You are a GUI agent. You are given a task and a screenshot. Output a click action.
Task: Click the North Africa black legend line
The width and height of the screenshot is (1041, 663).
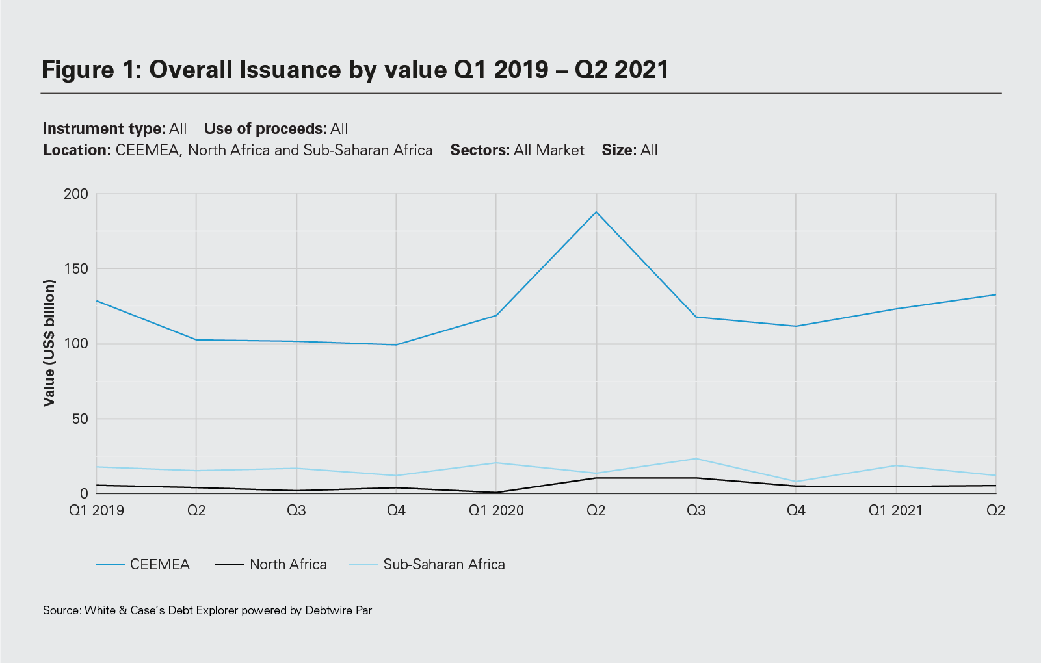230,564
